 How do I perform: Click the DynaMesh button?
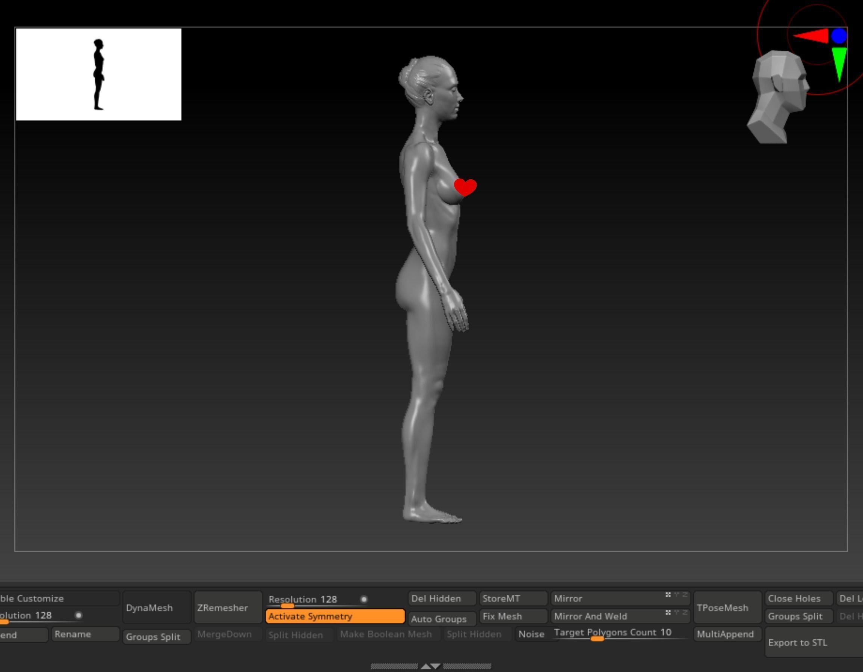tap(157, 607)
